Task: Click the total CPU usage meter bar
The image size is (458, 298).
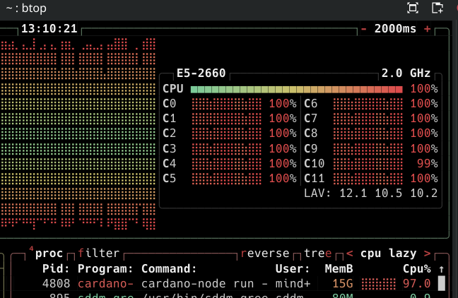Action: point(296,89)
